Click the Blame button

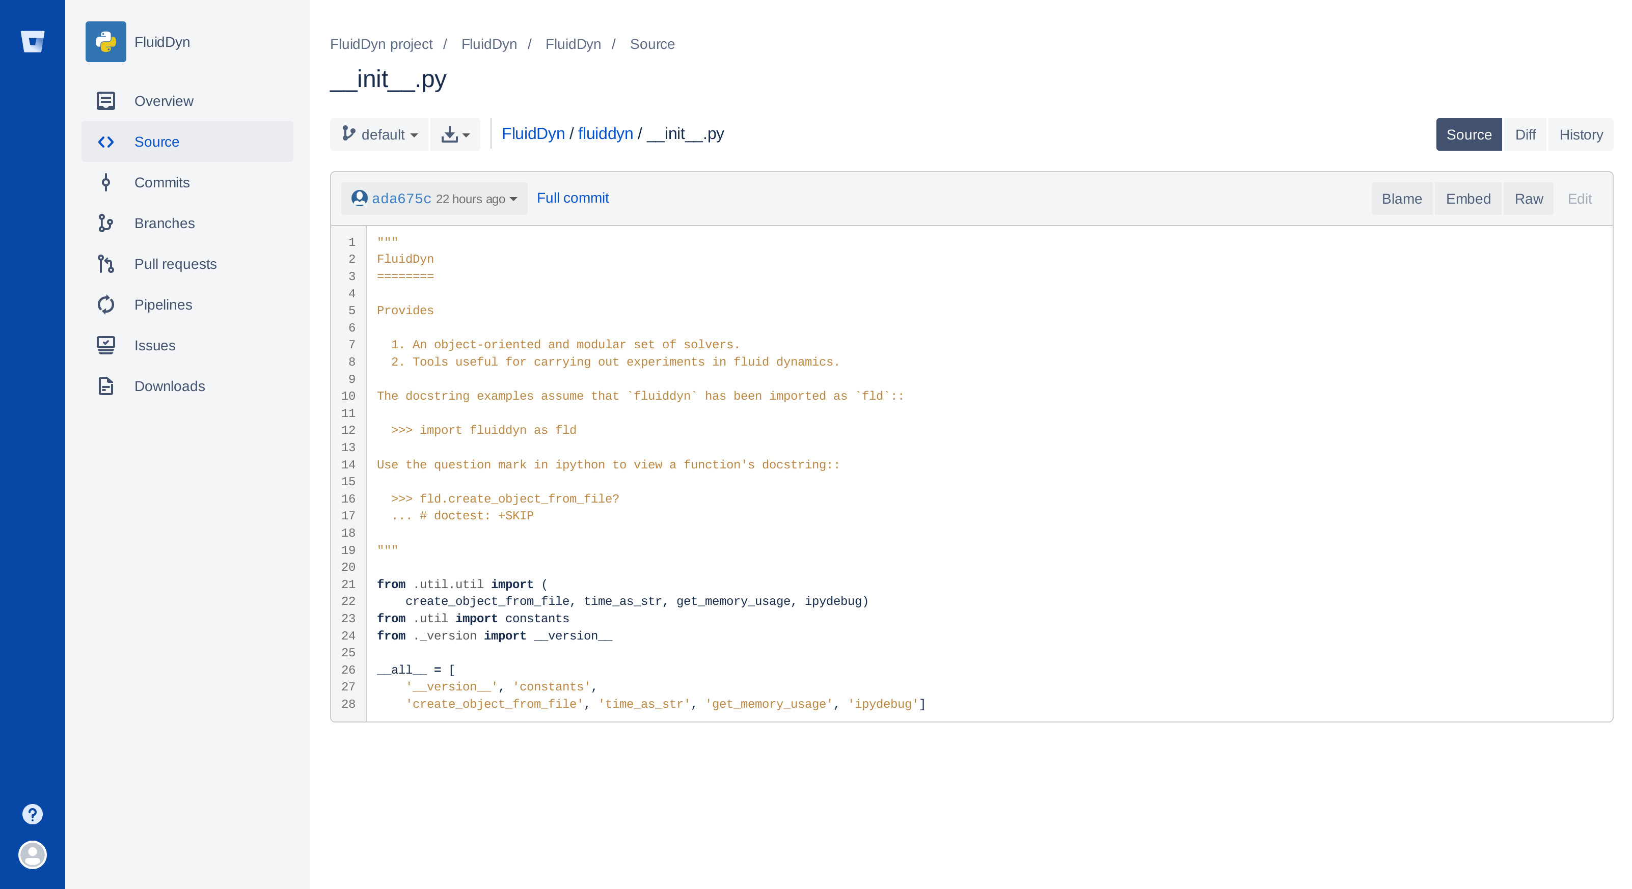[1402, 198]
